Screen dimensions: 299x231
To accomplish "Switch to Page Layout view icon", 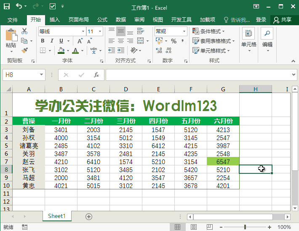I will pos(192,227).
